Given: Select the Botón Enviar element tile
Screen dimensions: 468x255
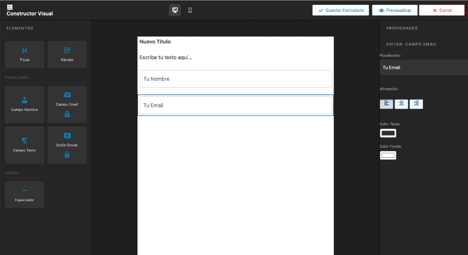Looking at the screenshot, I should click(x=67, y=145).
